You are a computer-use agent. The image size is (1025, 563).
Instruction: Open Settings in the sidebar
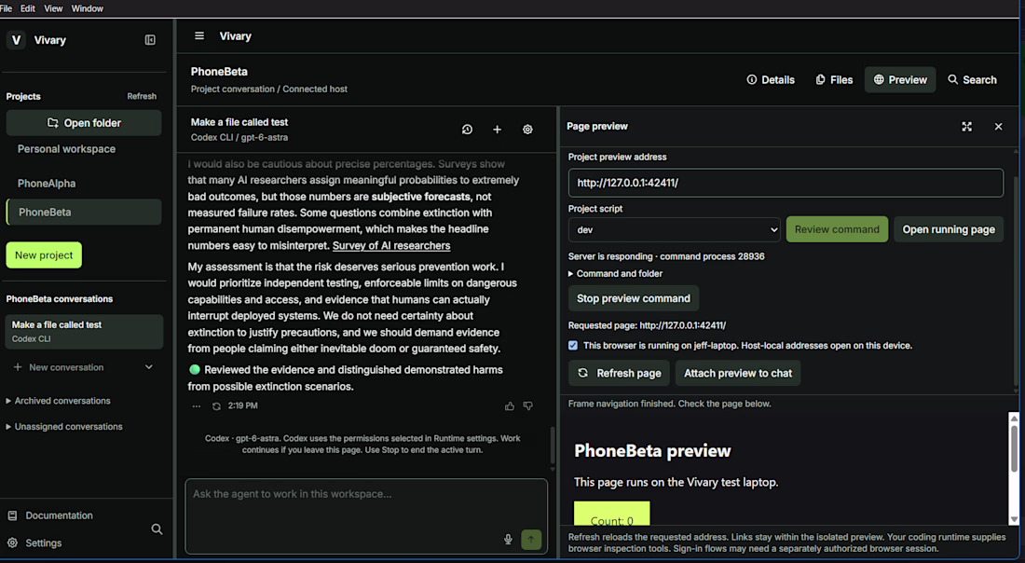[x=34, y=542]
